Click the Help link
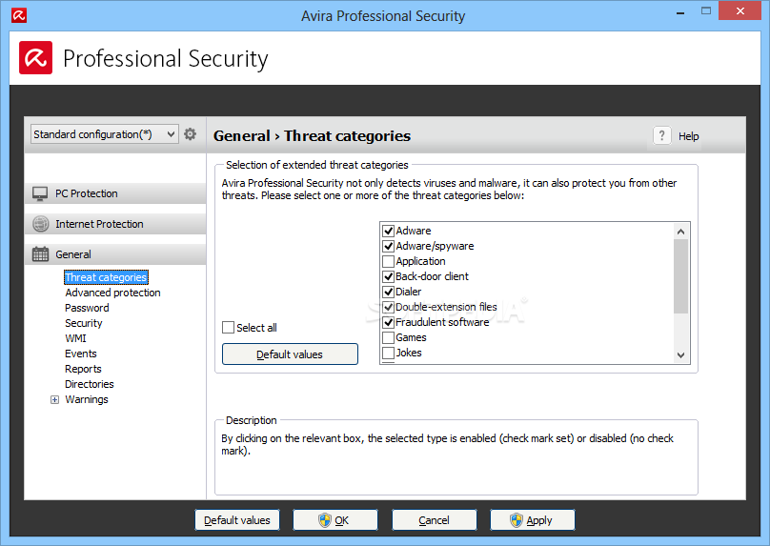770x546 pixels. 688,136
